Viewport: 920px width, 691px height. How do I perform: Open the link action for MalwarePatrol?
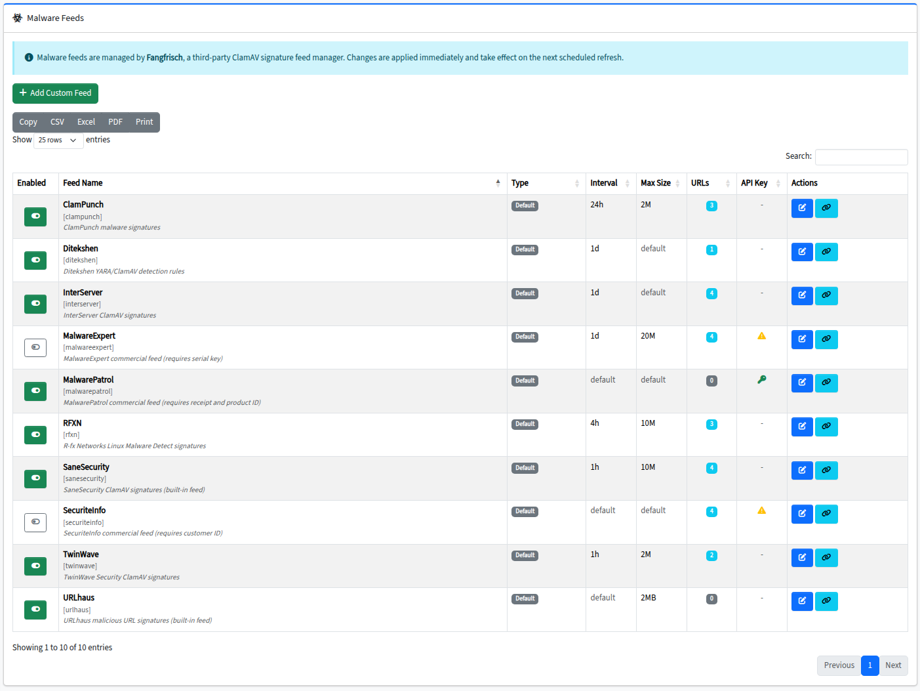(826, 383)
